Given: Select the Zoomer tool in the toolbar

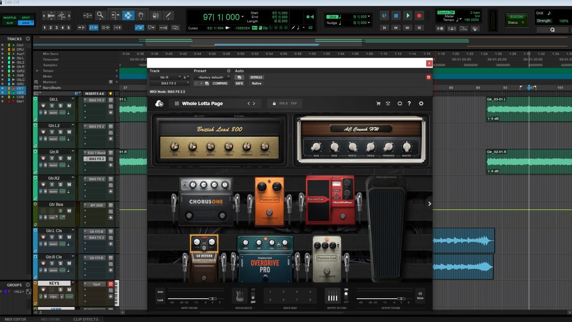Looking at the screenshot, I should 100,15.
